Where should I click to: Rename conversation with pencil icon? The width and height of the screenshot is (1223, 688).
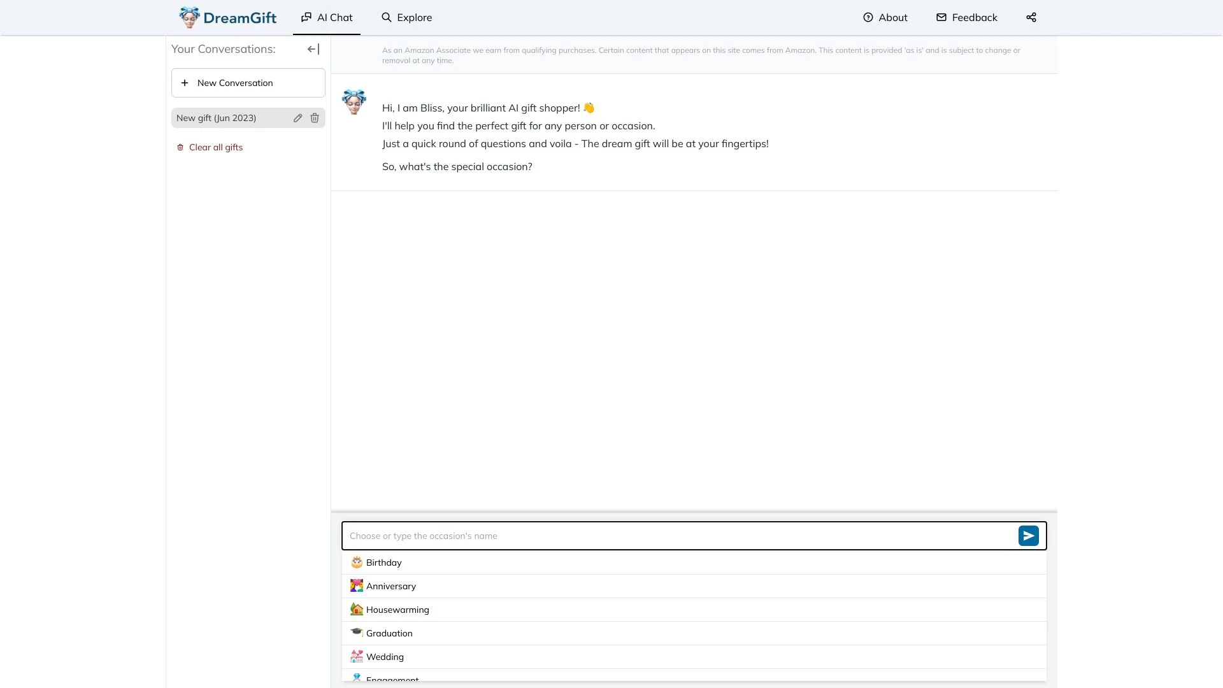click(297, 118)
